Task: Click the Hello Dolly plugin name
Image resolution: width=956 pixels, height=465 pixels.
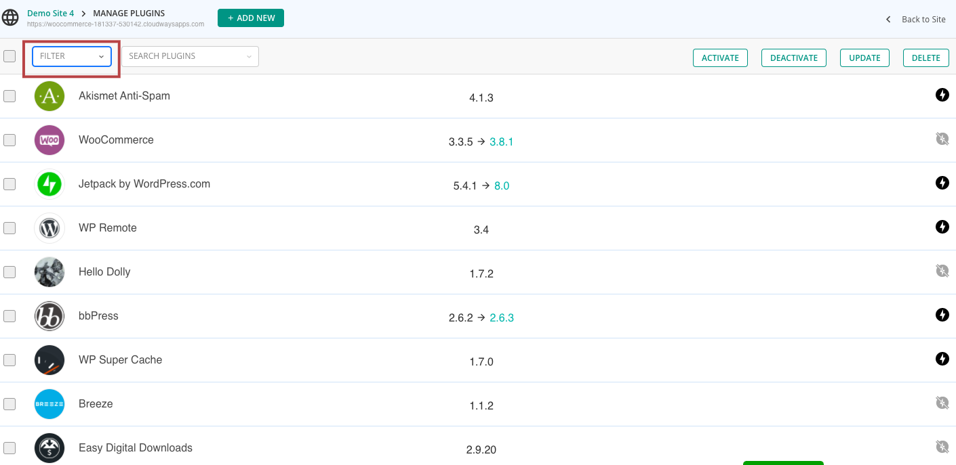Action: coord(104,272)
